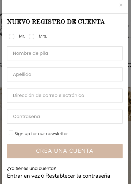The image size is (131, 184).
Task: Click the Sign up for our newsletter label
Action: 41,134
